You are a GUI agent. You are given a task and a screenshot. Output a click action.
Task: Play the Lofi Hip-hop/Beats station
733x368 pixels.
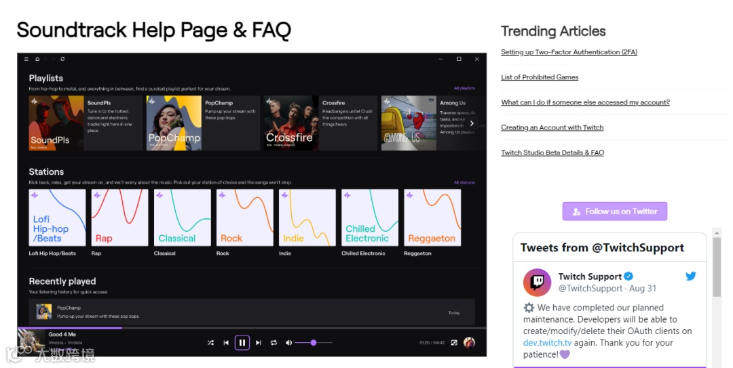click(58, 218)
